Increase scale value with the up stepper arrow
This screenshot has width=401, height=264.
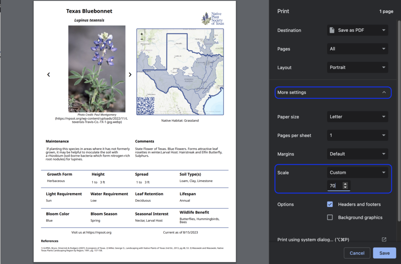tap(345, 184)
